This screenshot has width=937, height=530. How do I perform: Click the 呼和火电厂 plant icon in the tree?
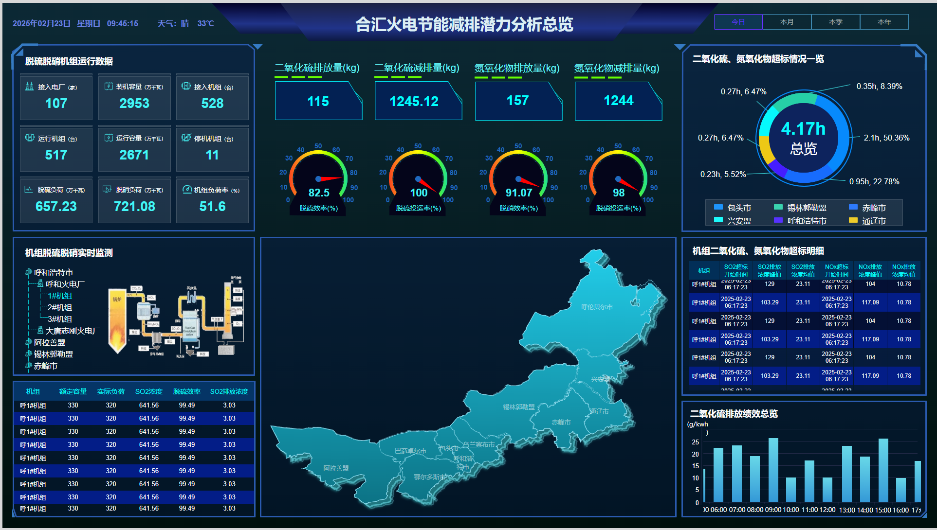tap(40, 283)
